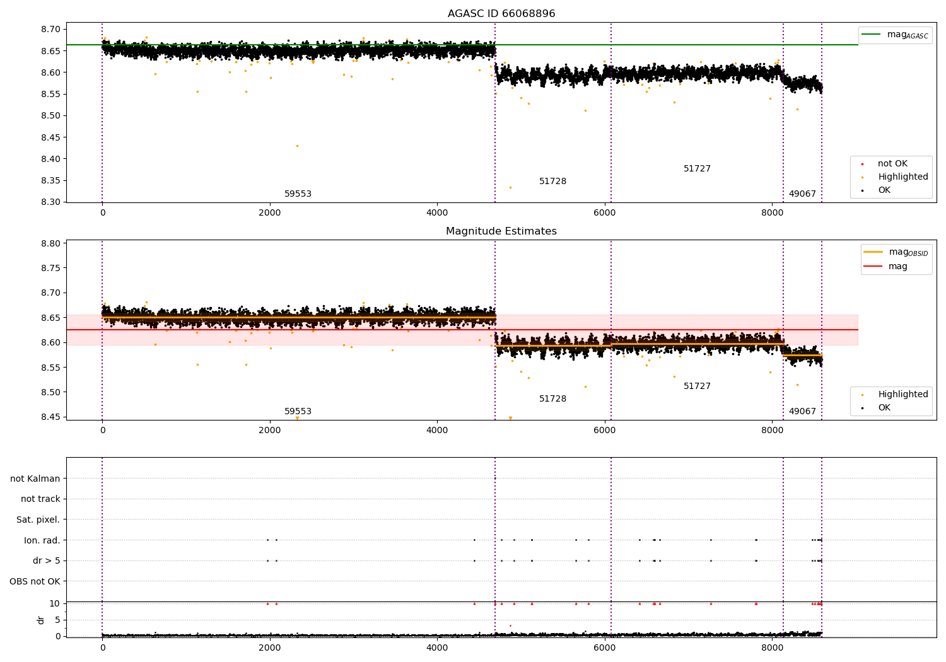946x662 pixels.
Task: Click the 'OBS not OK' row label
Action: pos(35,581)
